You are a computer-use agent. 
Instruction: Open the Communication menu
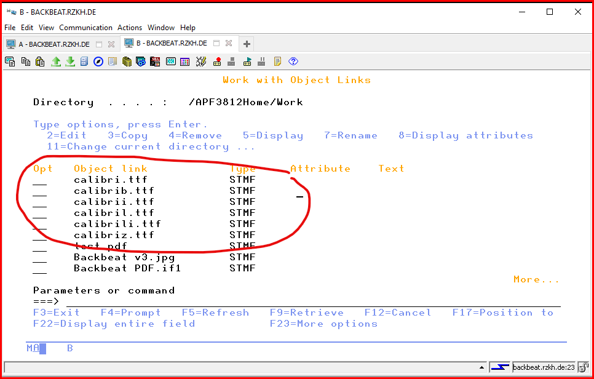[x=85, y=28]
